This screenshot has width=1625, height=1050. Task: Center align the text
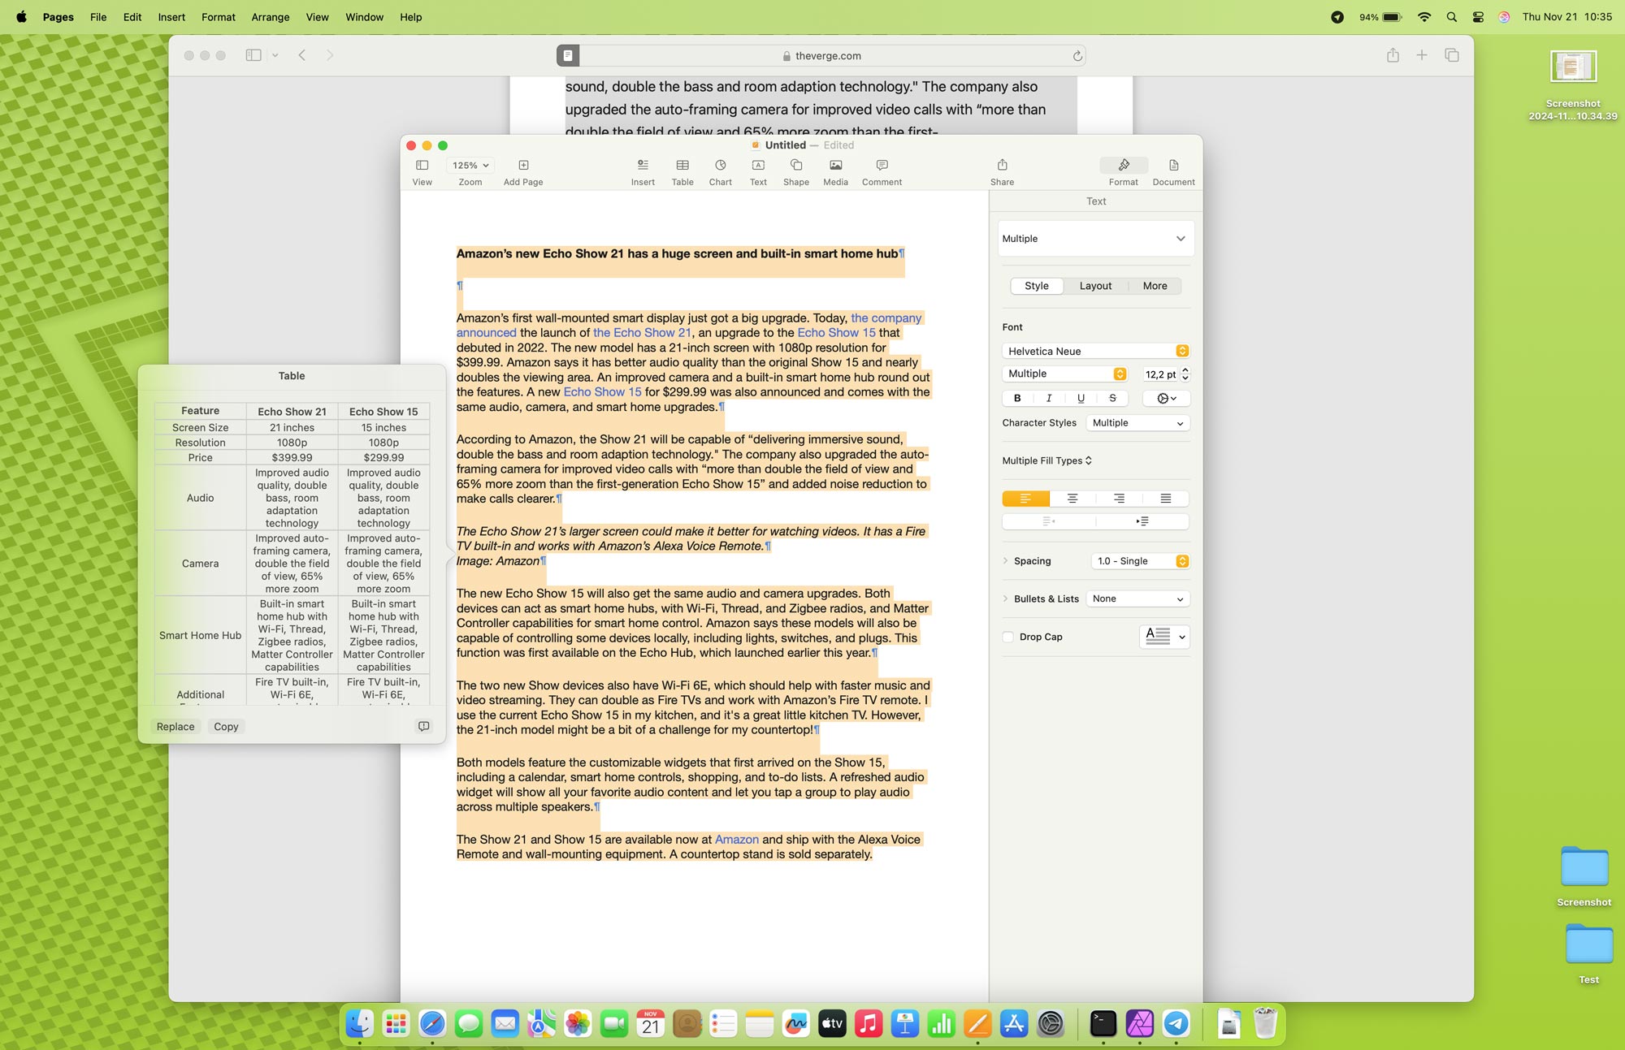1072,499
